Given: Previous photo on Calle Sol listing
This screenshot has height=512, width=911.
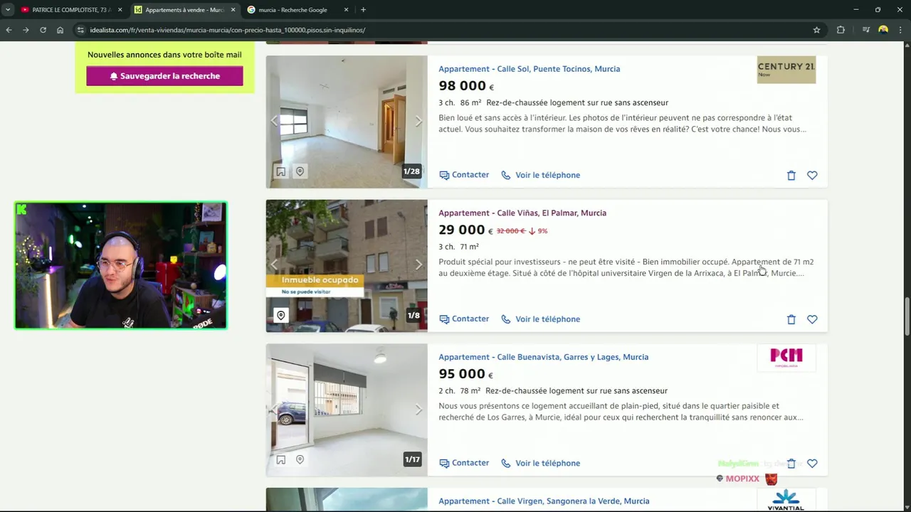Looking at the screenshot, I should coord(274,122).
